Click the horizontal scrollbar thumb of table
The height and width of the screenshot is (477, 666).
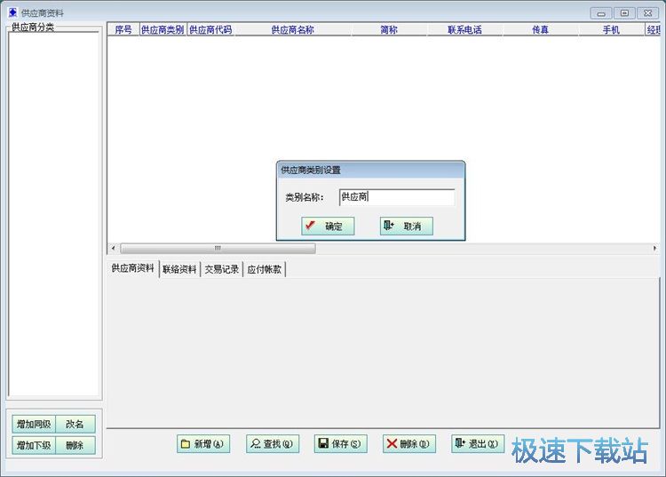tap(218, 248)
